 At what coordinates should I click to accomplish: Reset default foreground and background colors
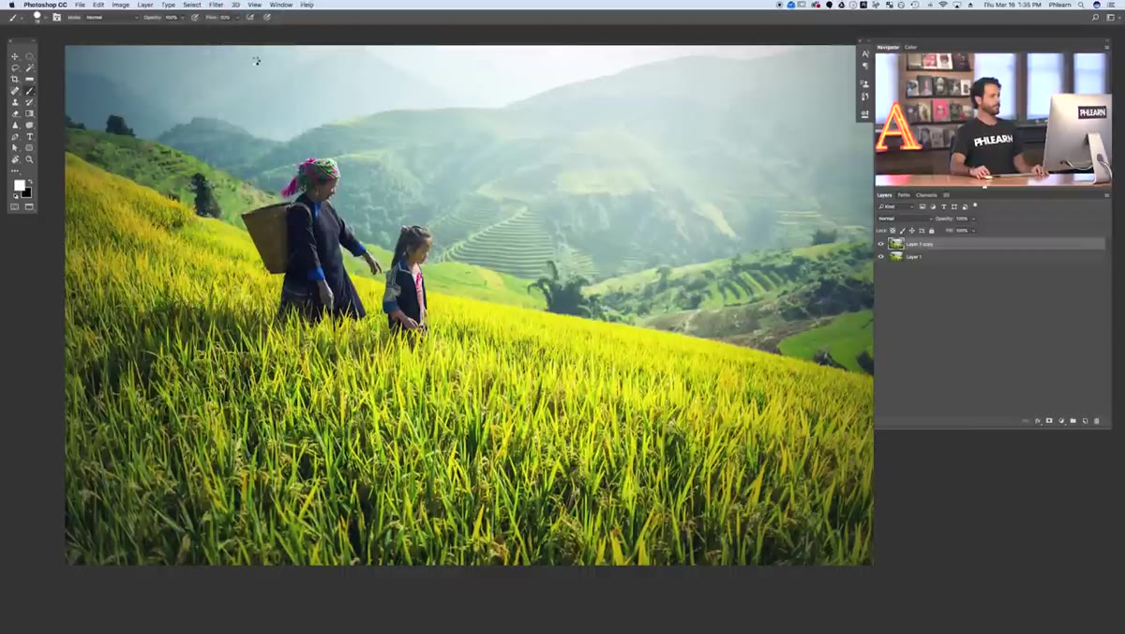16,196
